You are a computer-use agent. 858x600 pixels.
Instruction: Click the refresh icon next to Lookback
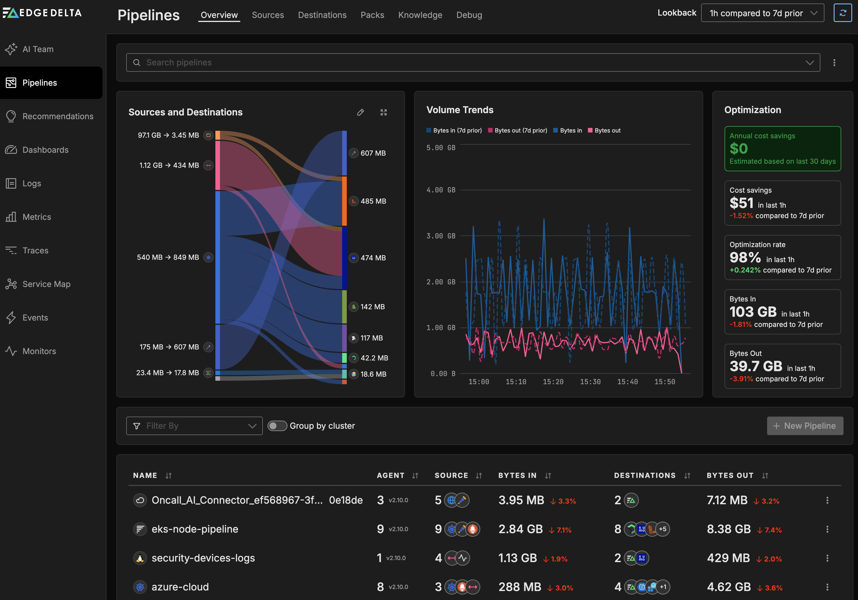coord(843,13)
